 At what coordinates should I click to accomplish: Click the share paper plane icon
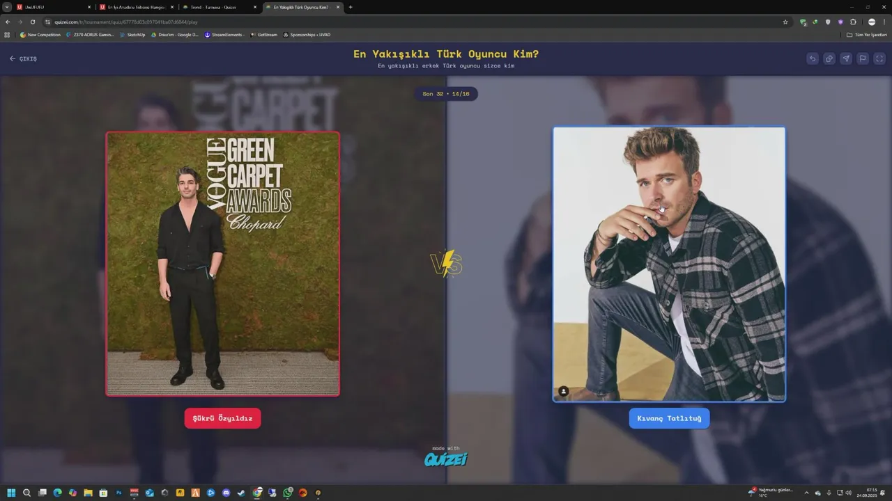pos(846,58)
